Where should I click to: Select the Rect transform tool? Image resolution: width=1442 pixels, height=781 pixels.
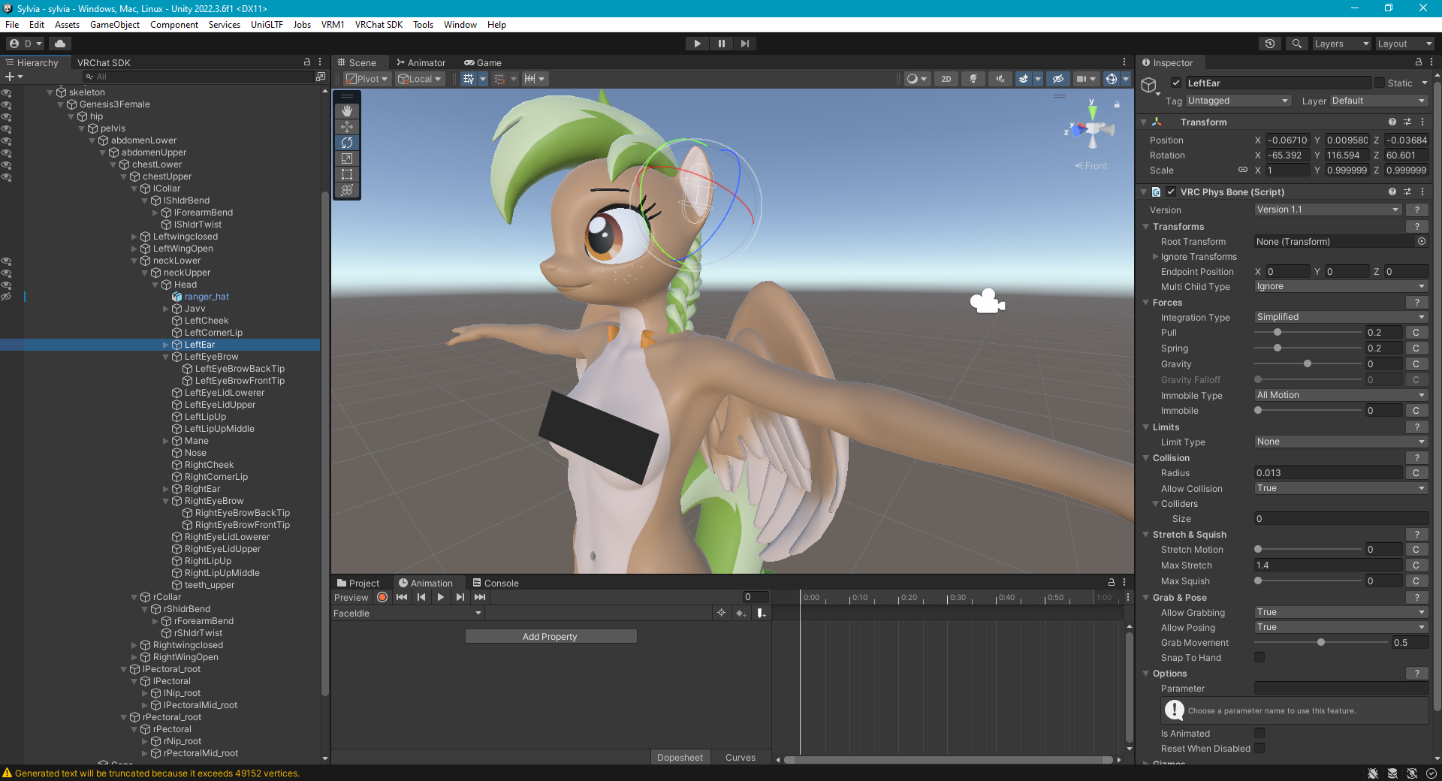click(x=346, y=174)
